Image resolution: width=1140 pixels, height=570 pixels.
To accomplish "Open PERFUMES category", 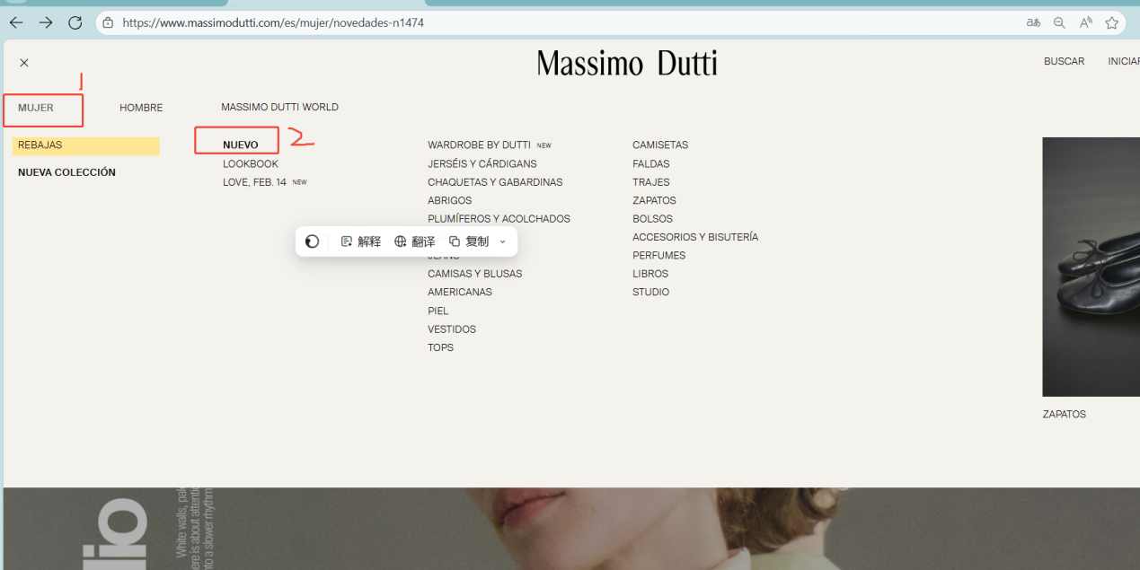I will [x=658, y=256].
